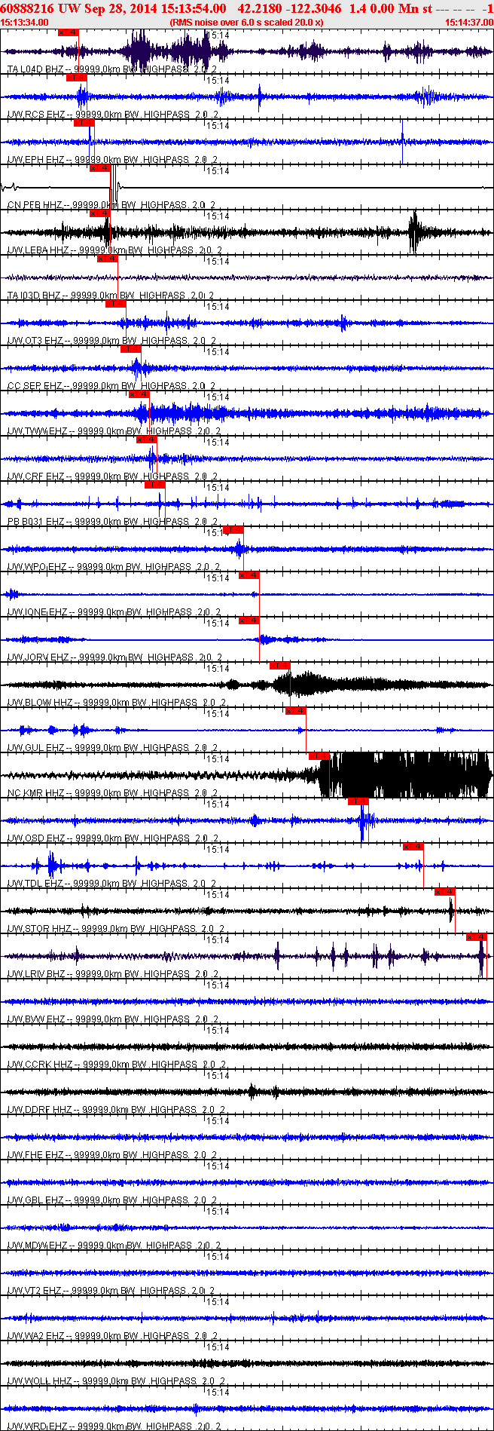
Task: Click the red pick flag on UW.TWW trace
Action: click(139, 394)
